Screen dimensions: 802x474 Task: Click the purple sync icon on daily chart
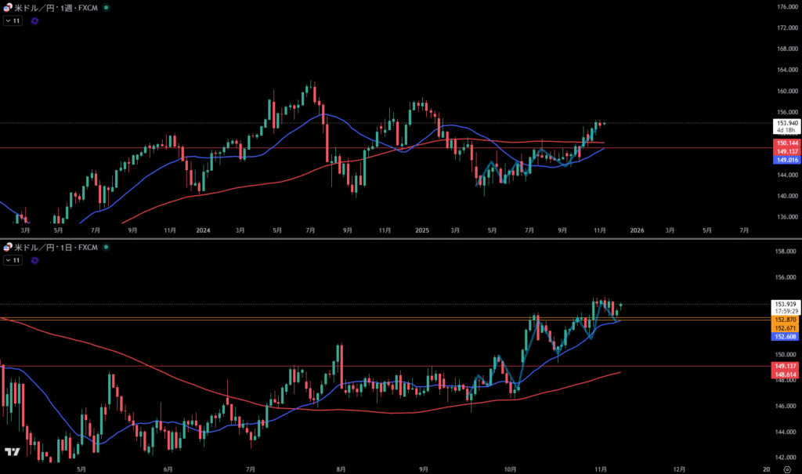coord(34,259)
